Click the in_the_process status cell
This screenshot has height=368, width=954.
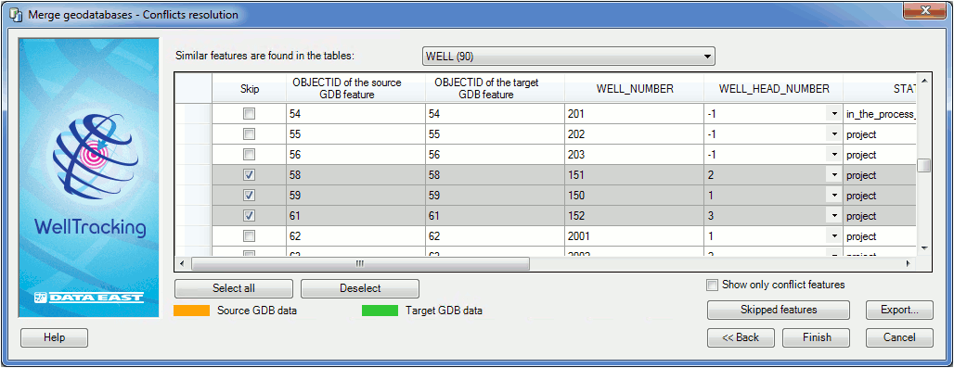(880, 114)
